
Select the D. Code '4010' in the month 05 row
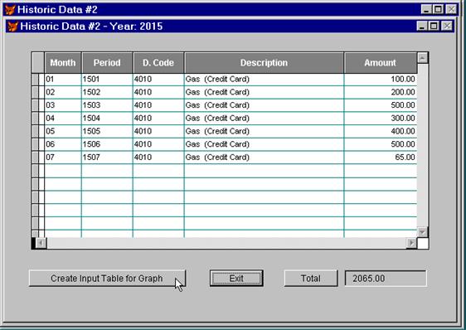click(x=158, y=131)
